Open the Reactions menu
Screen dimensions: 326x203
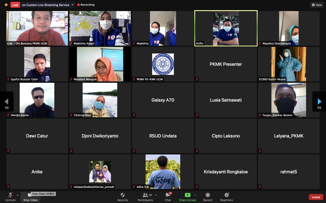pyautogui.click(x=226, y=195)
